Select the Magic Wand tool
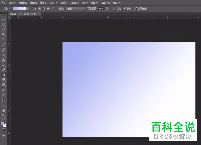 (4, 35)
